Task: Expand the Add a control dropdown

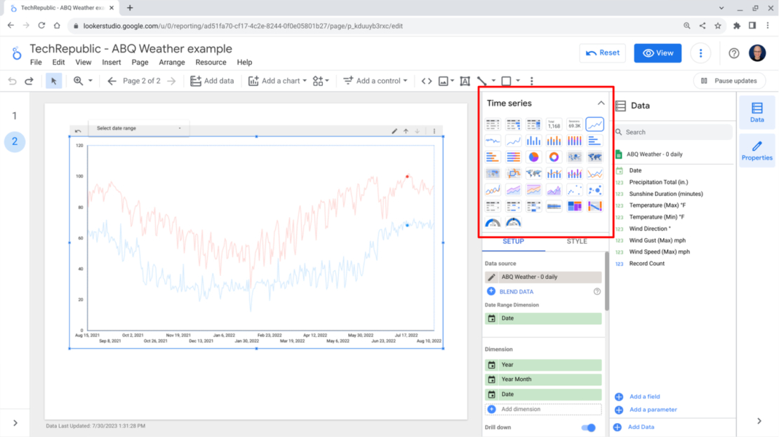Action: click(x=375, y=81)
